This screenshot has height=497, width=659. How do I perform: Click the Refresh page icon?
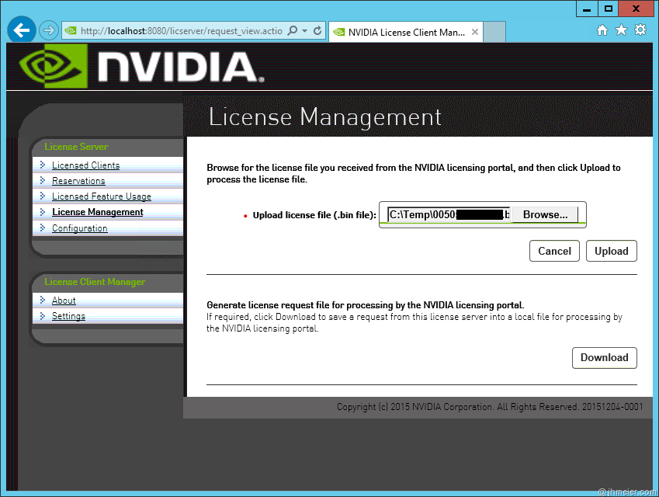pos(317,31)
